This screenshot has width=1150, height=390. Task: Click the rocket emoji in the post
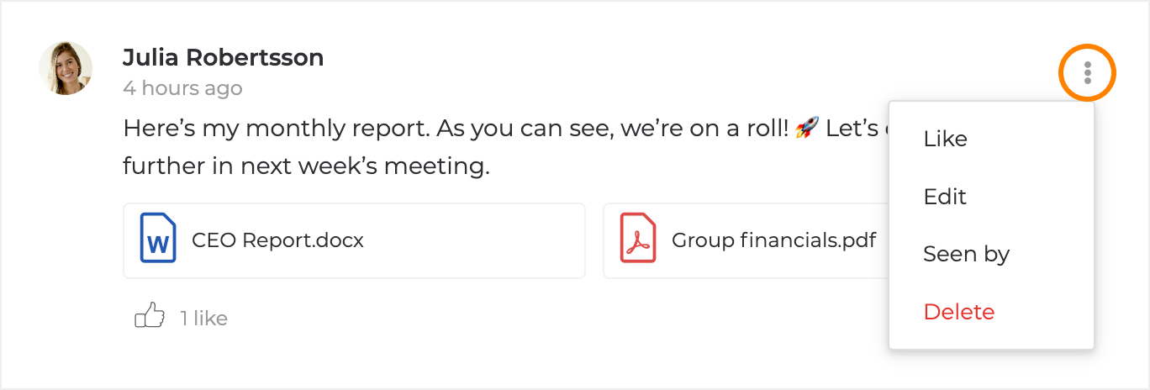click(x=806, y=129)
